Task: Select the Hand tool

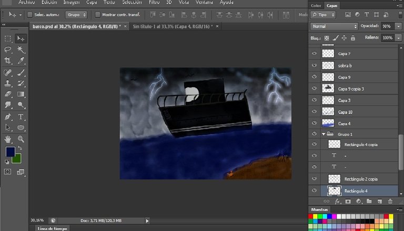Action: pyautogui.click(x=8, y=139)
